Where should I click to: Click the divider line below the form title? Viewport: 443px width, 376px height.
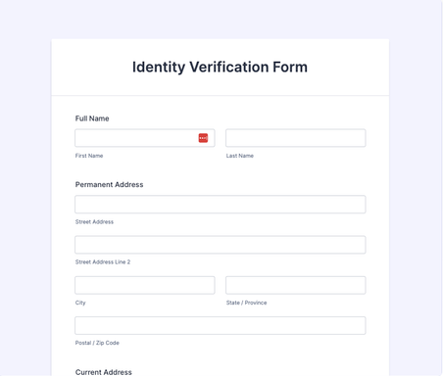tap(221, 96)
